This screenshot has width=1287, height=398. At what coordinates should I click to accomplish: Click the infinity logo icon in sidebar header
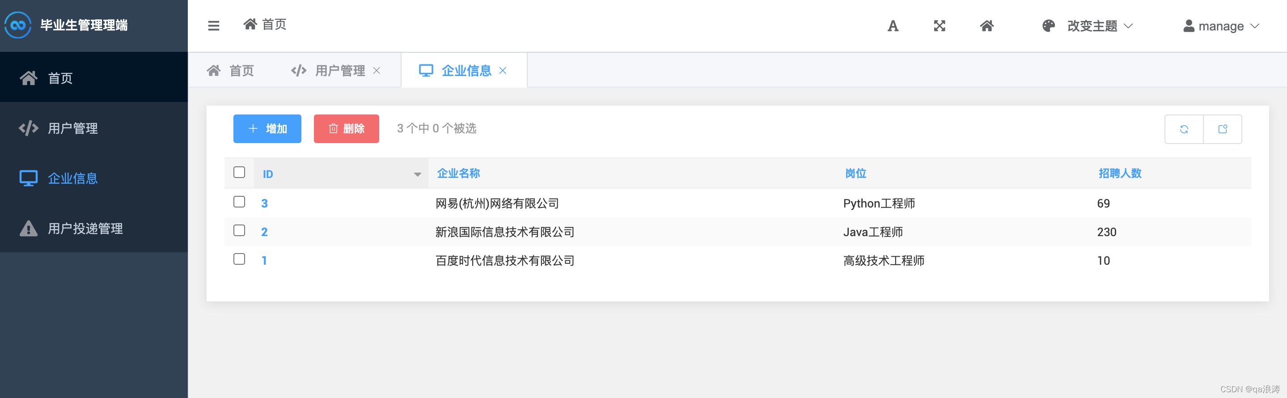pyautogui.click(x=18, y=25)
